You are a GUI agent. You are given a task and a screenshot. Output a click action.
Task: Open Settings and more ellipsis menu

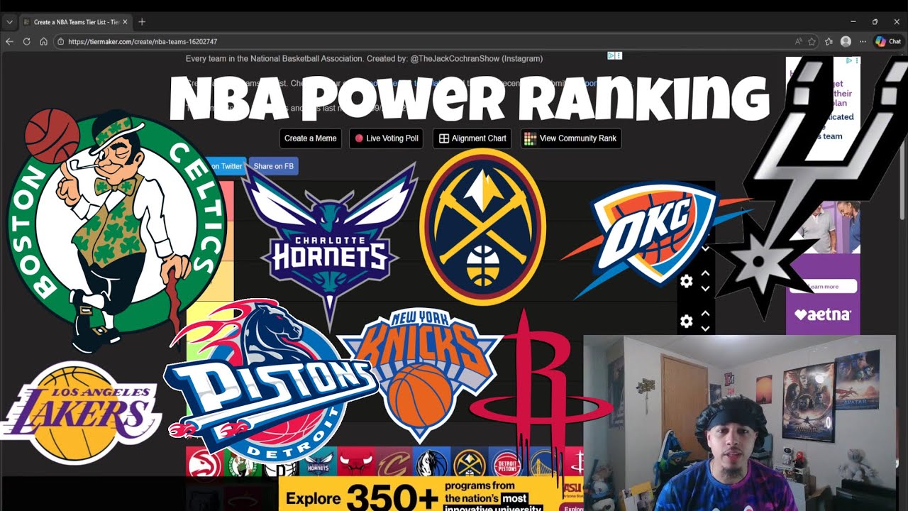(863, 42)
